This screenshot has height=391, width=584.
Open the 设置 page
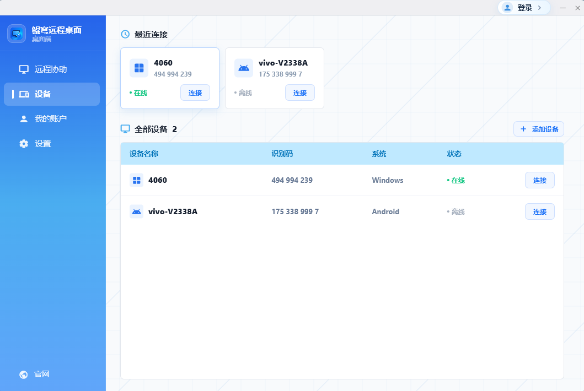tap(52, 144)
